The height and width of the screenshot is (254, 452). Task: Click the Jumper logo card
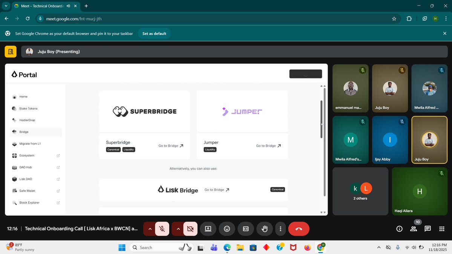click(242, 111)
